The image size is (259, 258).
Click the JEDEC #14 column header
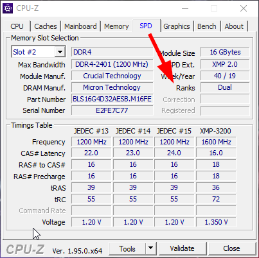133,131
